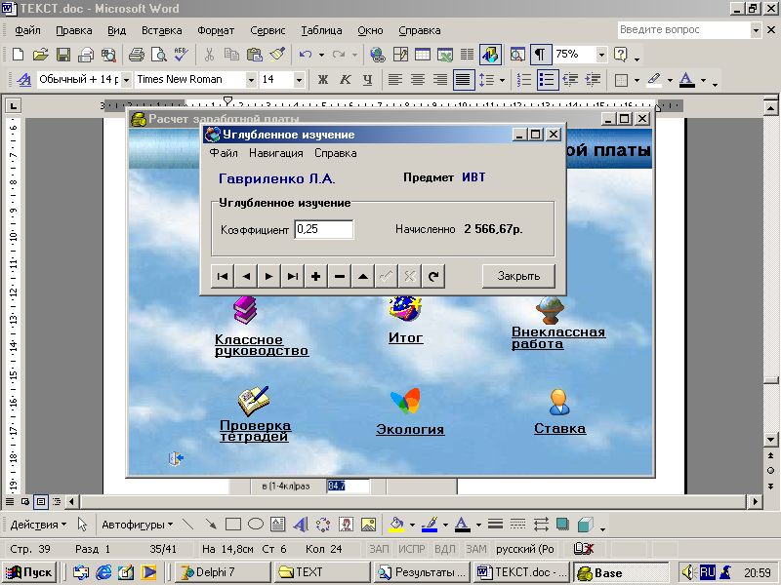Open the Формат menu in Word
Viewport: 781px width, 585px height.
click(216, 30)
